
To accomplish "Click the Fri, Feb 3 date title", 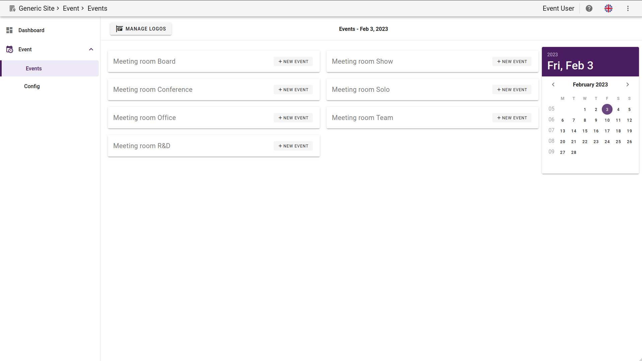I will [x=570, y=66].
